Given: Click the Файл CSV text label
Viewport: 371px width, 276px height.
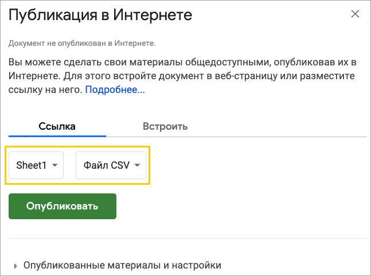Looking at the screenshot, I should (106, 165).
